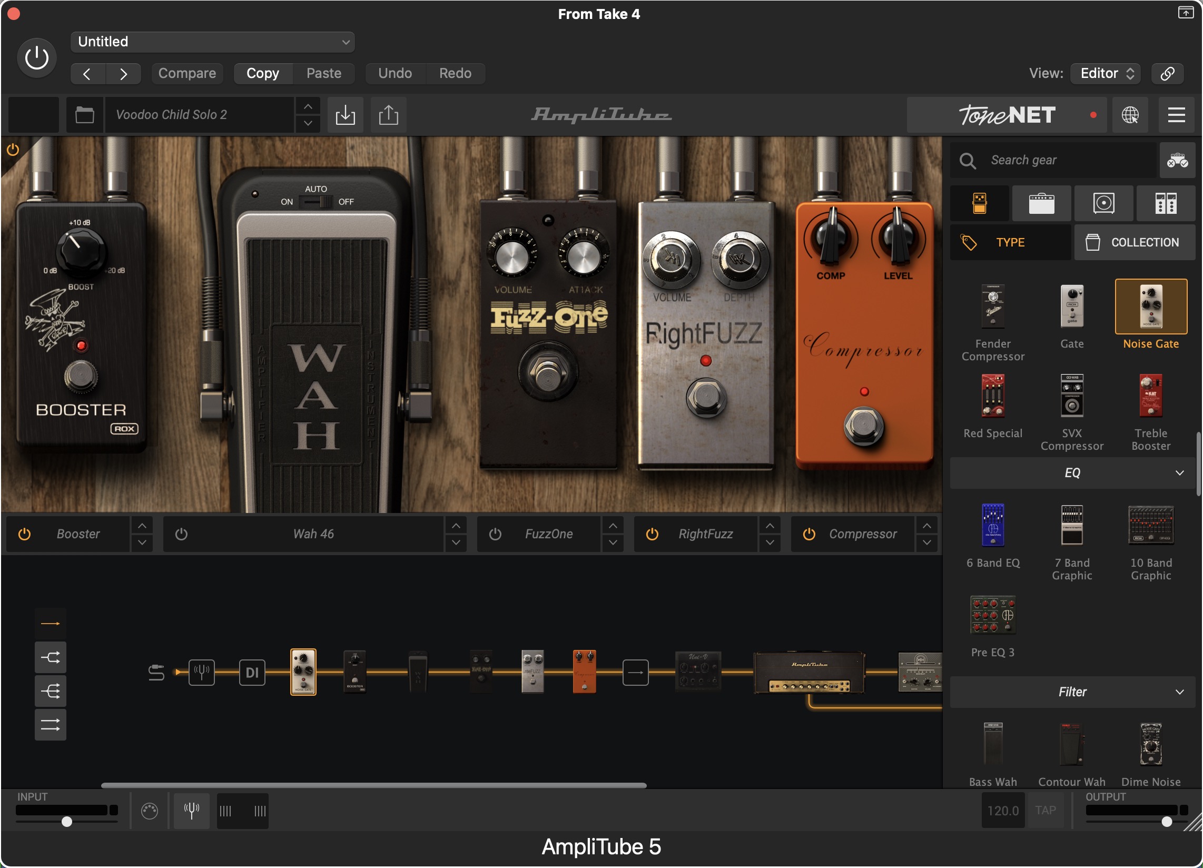
Task: Toggle the Wah 46 slot power
Action: tap(181, 534)
